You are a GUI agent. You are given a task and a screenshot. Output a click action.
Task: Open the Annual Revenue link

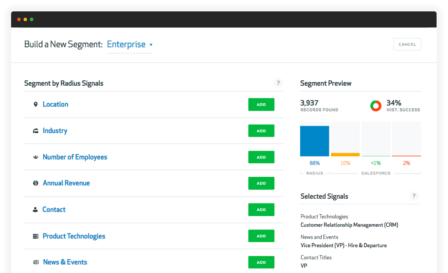point(66,183)
